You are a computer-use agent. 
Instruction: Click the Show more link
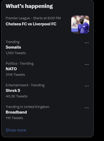tap(16, 130)
